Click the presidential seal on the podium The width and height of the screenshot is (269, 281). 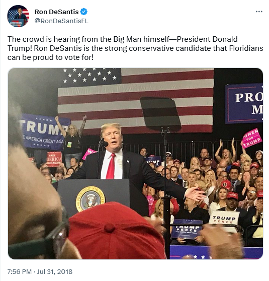[x=90, y=199]
